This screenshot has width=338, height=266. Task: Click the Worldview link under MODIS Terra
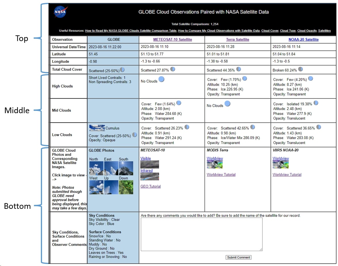coord(215,159)
